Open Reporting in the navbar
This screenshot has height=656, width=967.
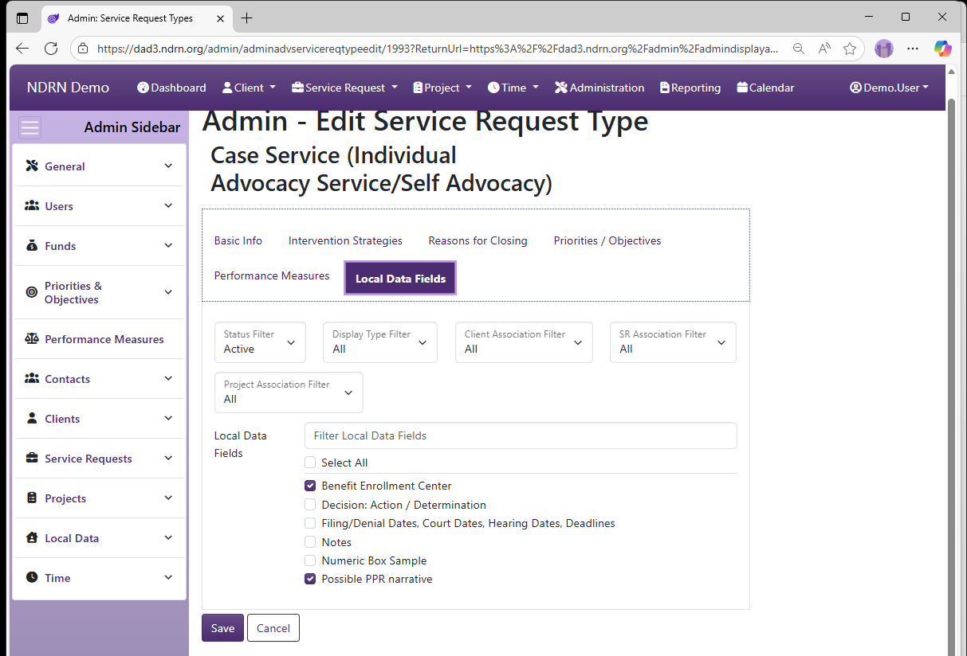point(690,88)
